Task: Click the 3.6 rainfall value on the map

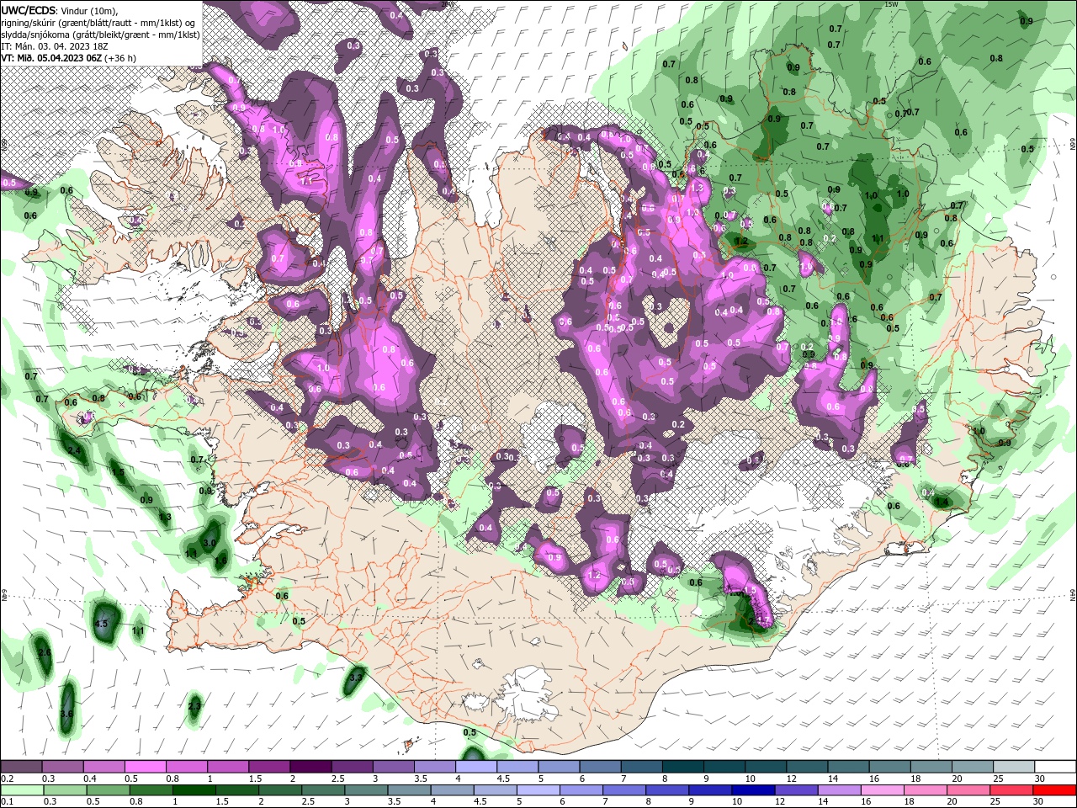Action: pyautogui.click(x=67, y=714)
